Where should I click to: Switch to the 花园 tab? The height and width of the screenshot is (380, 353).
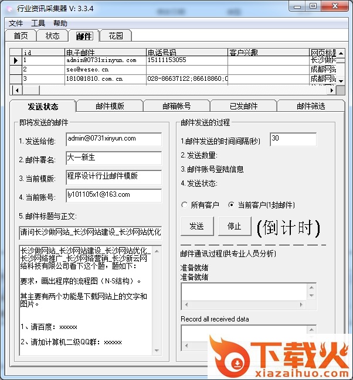(x=116, y=36)
